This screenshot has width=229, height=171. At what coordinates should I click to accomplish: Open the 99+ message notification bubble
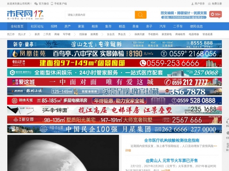click(215, 14)
